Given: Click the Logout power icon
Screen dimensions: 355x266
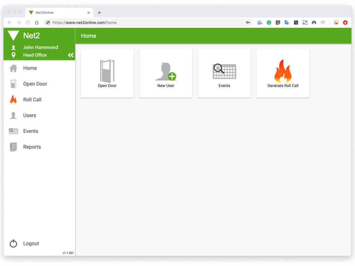Looking at the screenshot, I should [14, 243].
